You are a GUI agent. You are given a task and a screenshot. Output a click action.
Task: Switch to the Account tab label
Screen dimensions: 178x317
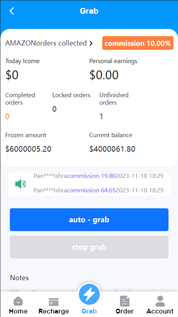tap(160, 311)
